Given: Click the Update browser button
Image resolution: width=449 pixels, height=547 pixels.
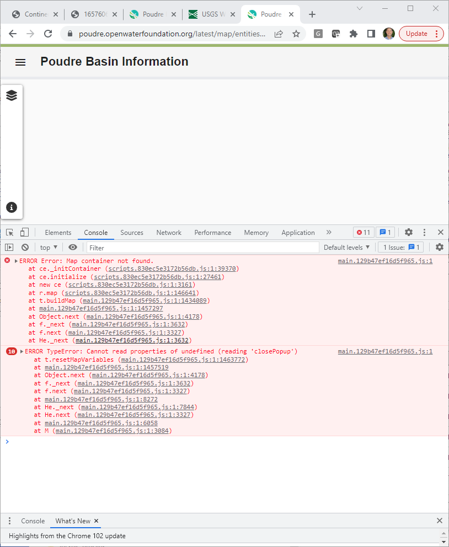Looking at the screenshot, I should pyautogui.click(x=418, y=34).
